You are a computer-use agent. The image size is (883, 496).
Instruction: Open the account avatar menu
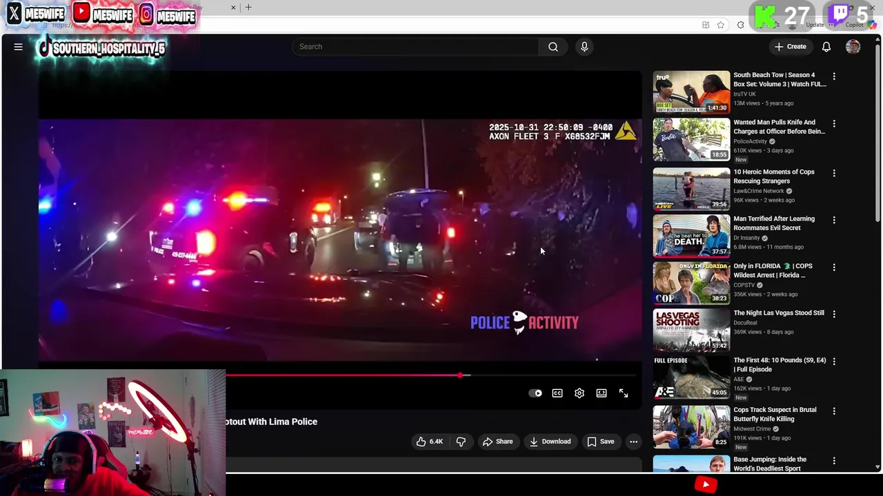(x=853, y=47)
